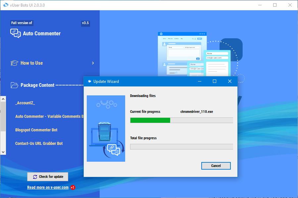The height and width of the screenshot is (198, 298).
Task: Follow the Read more on v-user.com link
Action: [x=48, y=187]
